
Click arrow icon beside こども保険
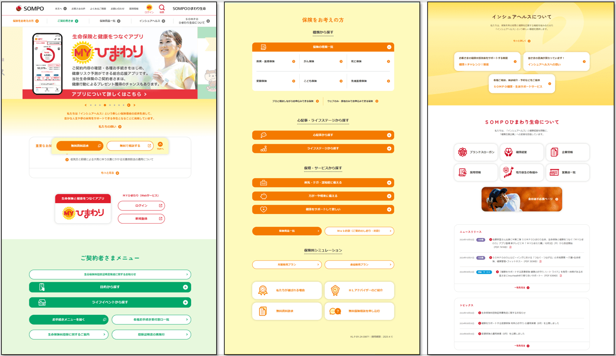click(x=341, y=81)
